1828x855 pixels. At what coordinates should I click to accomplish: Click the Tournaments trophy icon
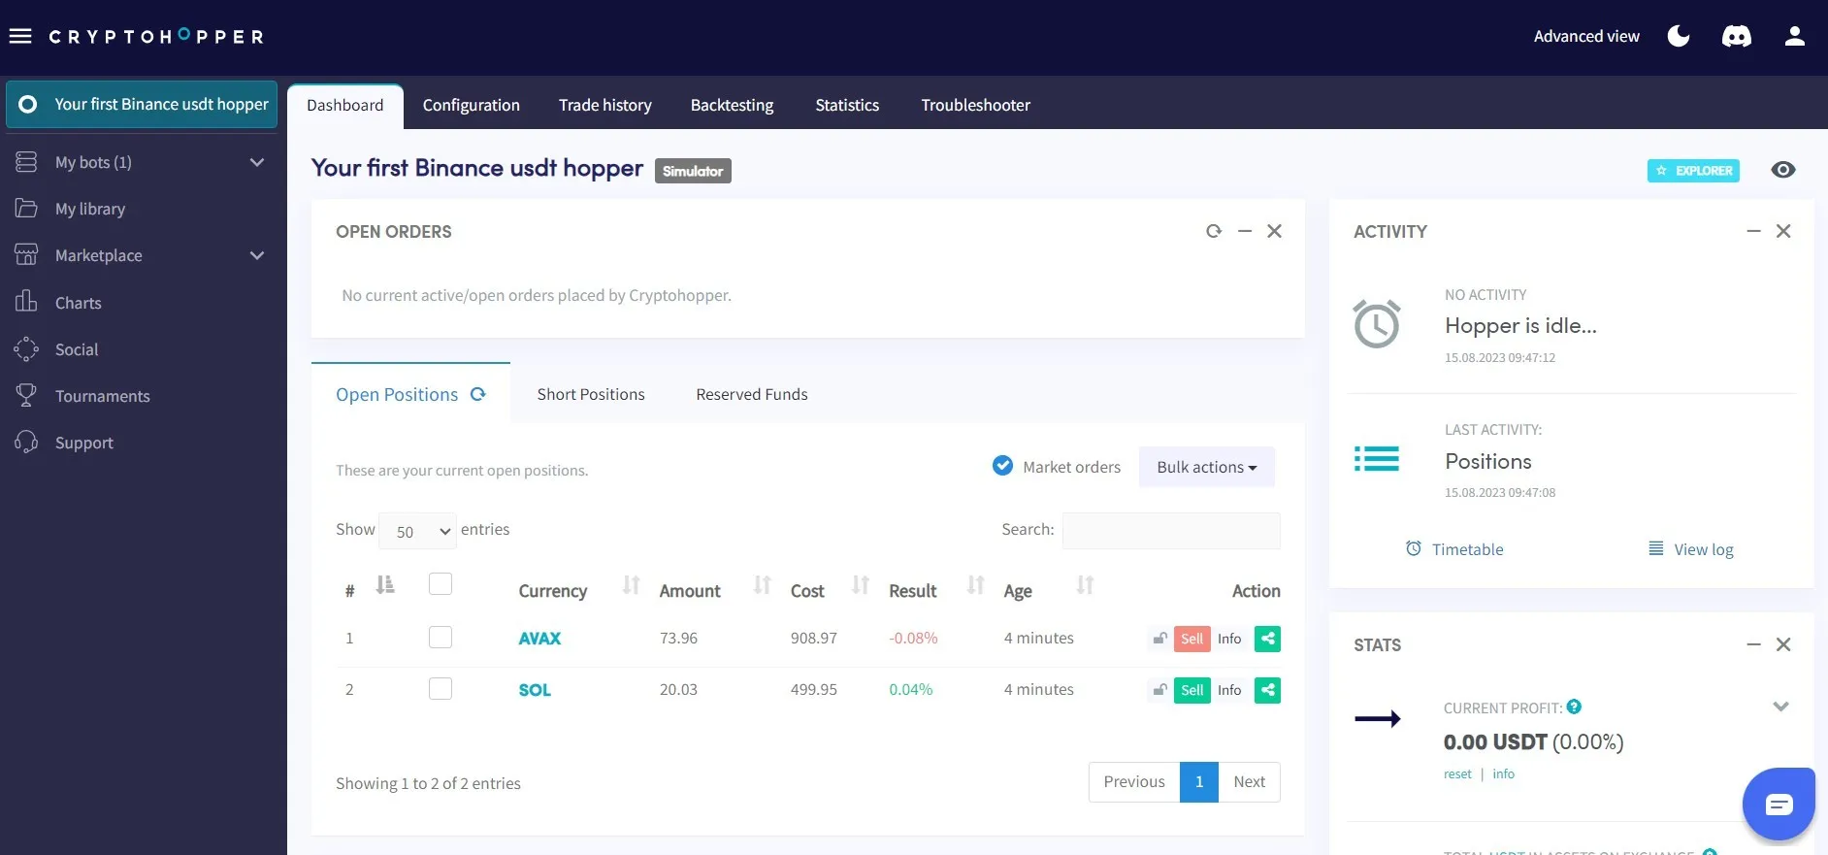(26, 395)
